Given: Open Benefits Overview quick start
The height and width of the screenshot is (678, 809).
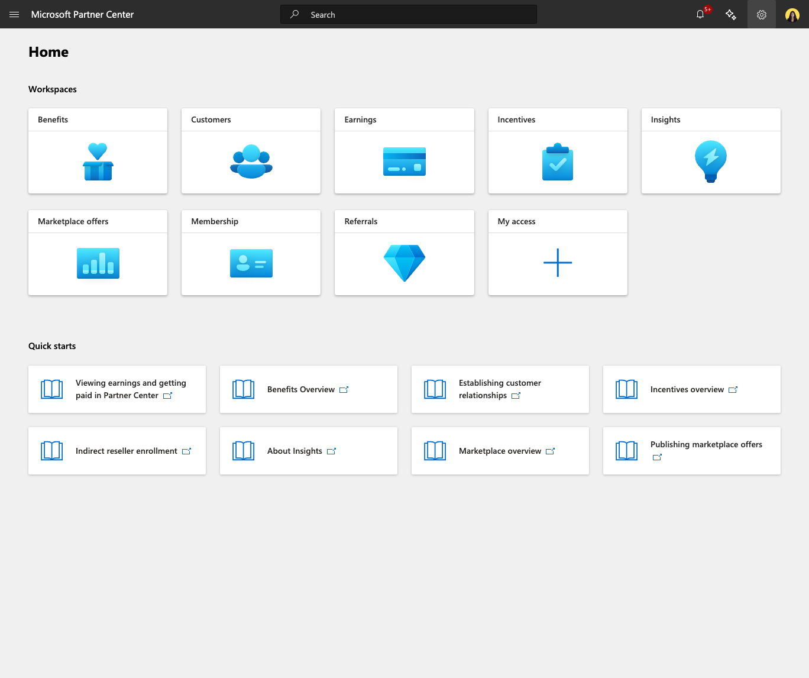Looking at the screenshot, I should click(x=309, y=389).
